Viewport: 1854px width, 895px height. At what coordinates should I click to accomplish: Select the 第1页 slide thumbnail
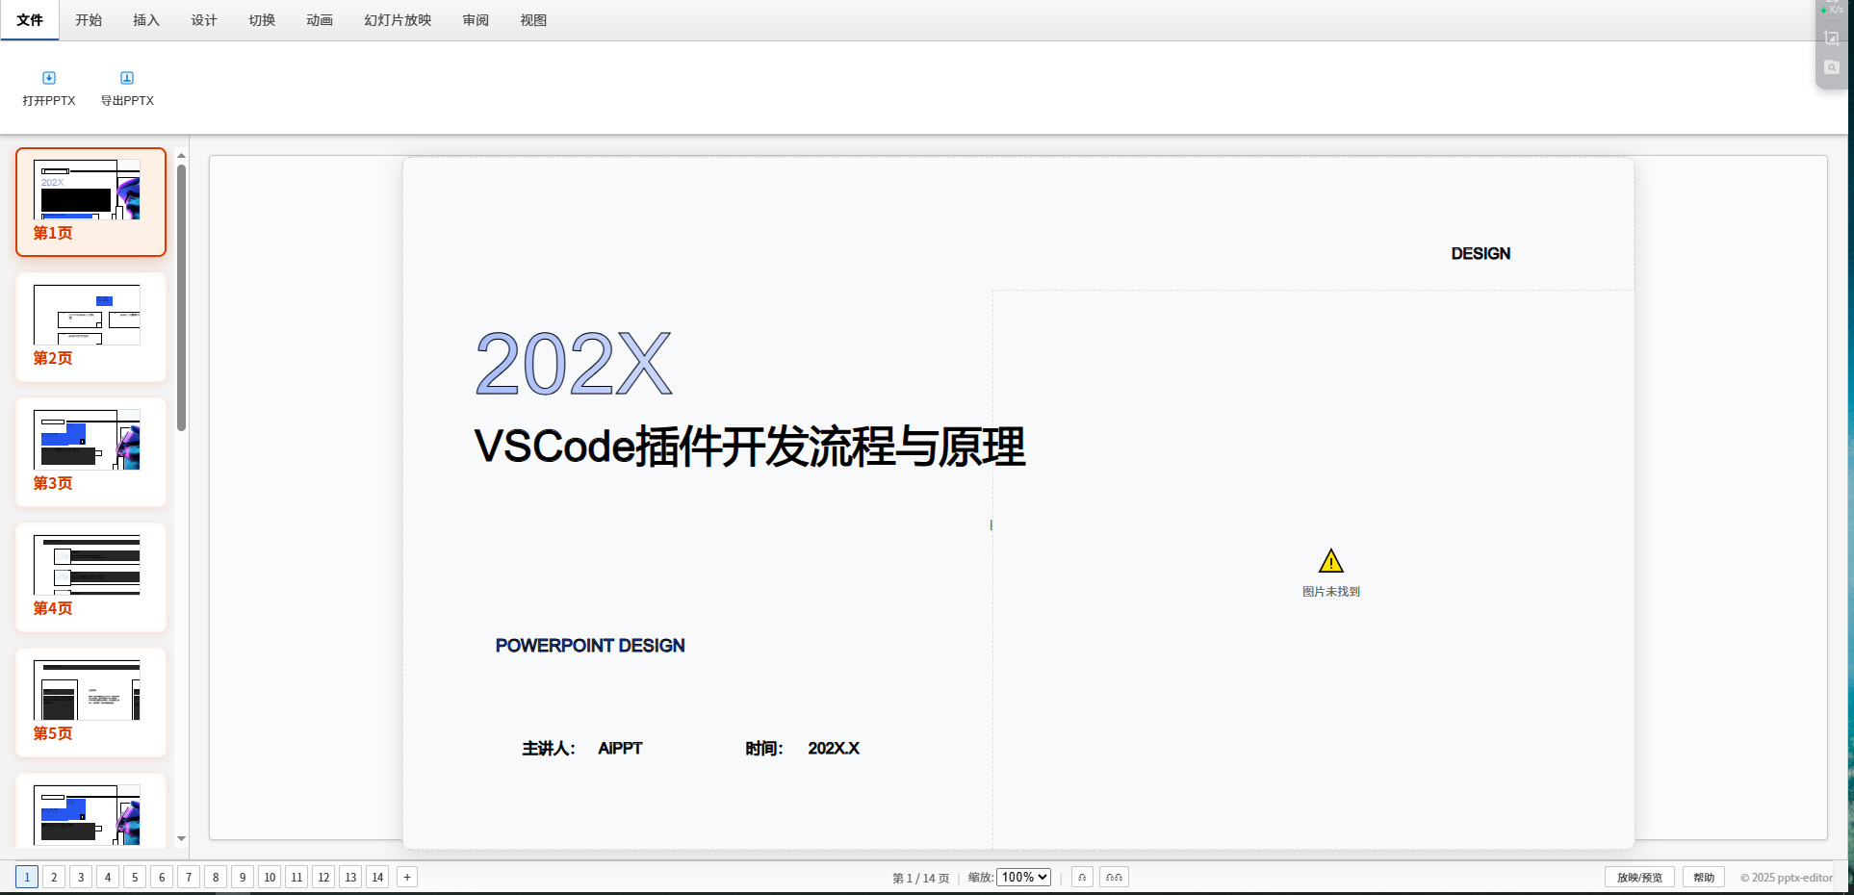90,202
